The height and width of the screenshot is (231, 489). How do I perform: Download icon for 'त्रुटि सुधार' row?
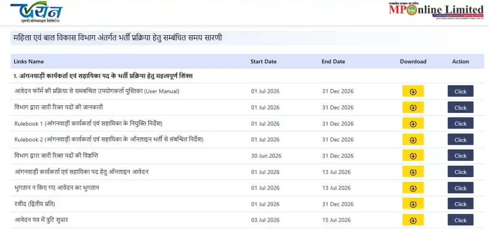pos(413,220)
